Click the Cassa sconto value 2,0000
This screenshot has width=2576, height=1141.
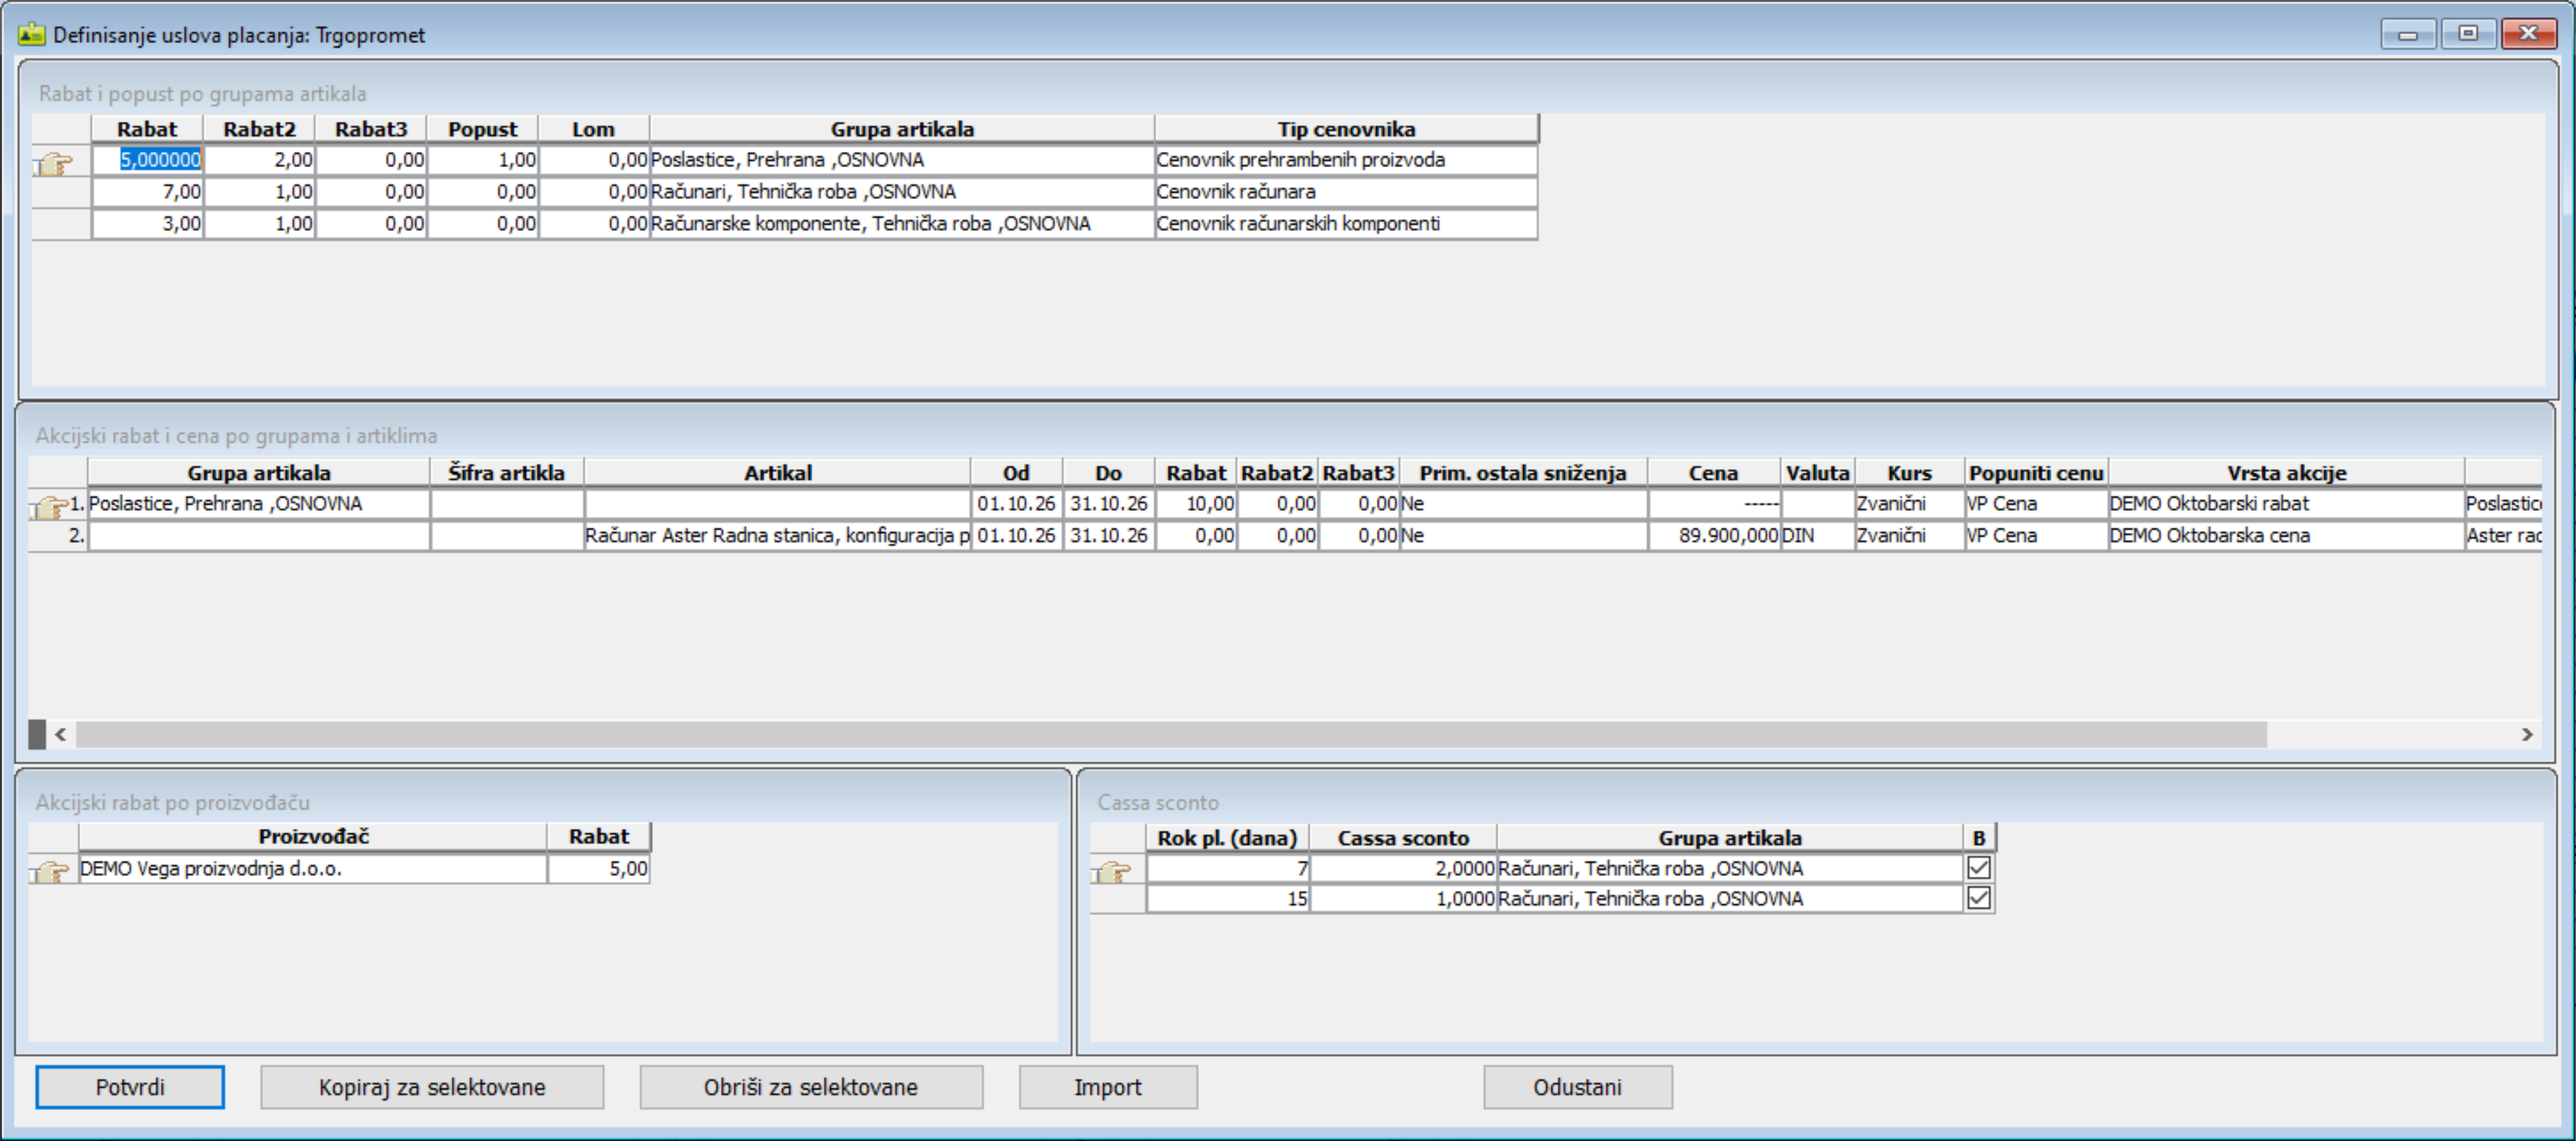tap(1403, 870)
